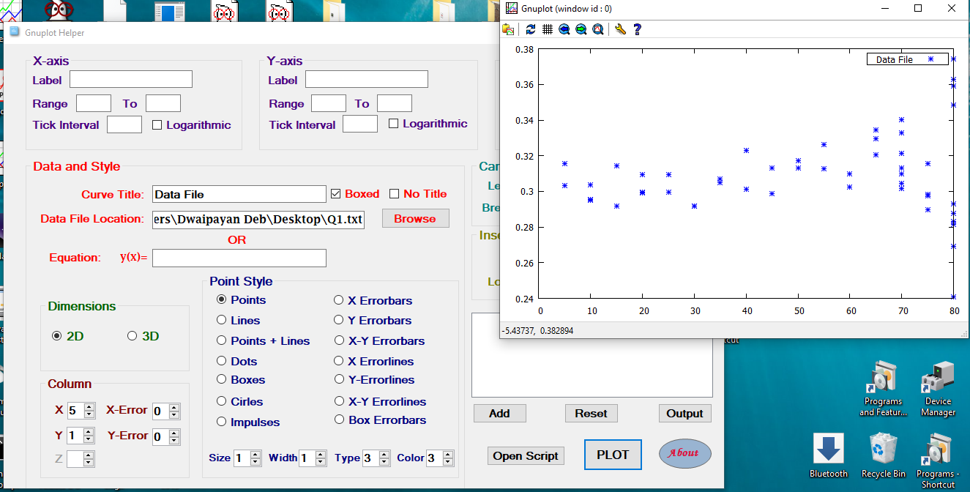Click the Y-axis Label input field

click(367, 79)
